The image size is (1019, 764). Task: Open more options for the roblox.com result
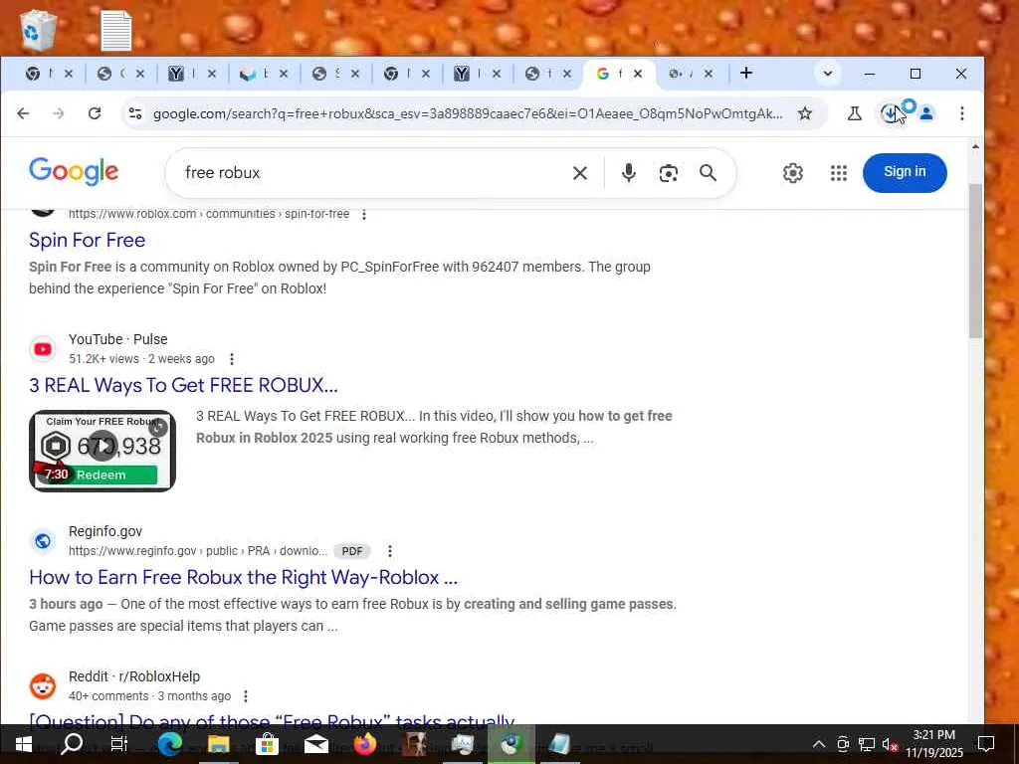(x=364, y=214)
